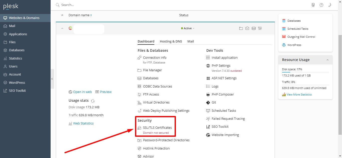Refresh usage stats icon
The height and width of the screenshot is (158, 342).
pos(93,101)
